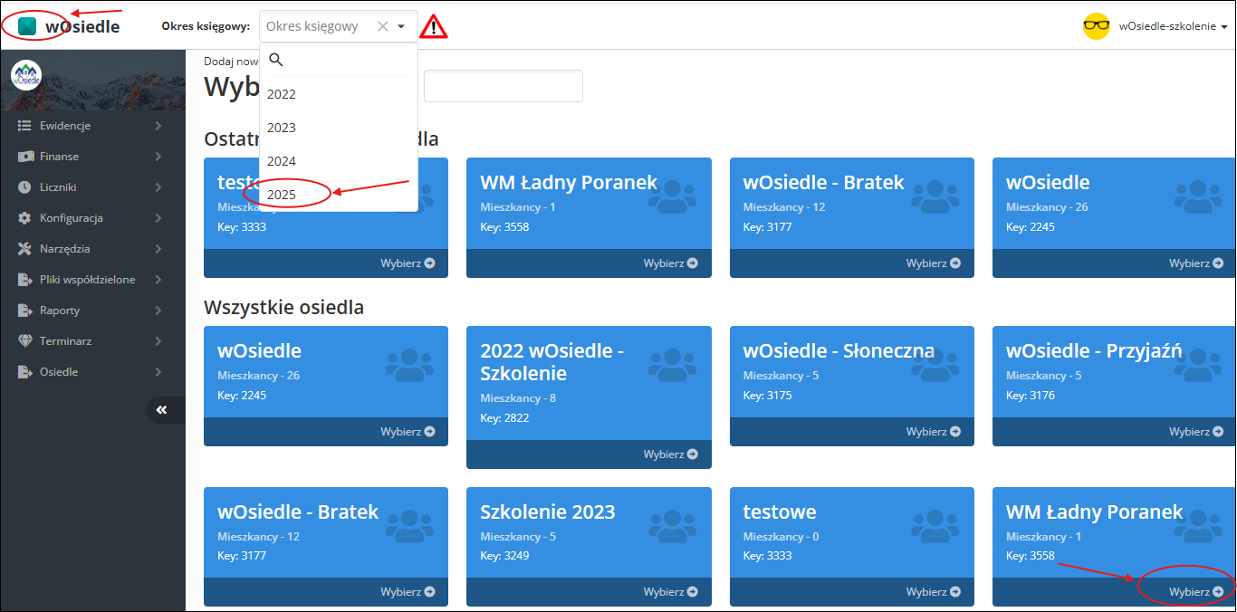1237x612 pixels.
Task: Click the user avatar with glasses
Action: tap(1096, 26)
